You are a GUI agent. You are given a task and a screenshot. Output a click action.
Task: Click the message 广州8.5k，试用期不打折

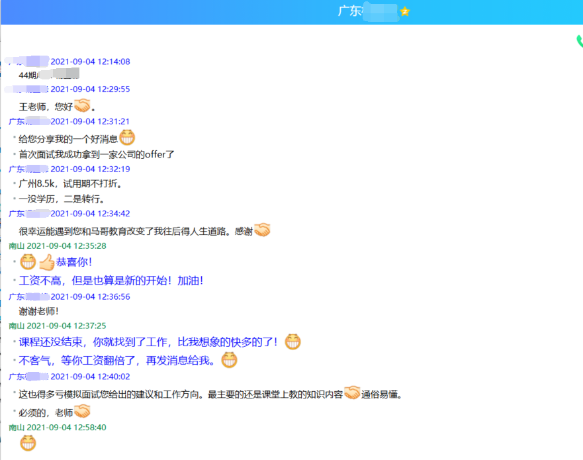pyautogui.click(x=70, y=183)
